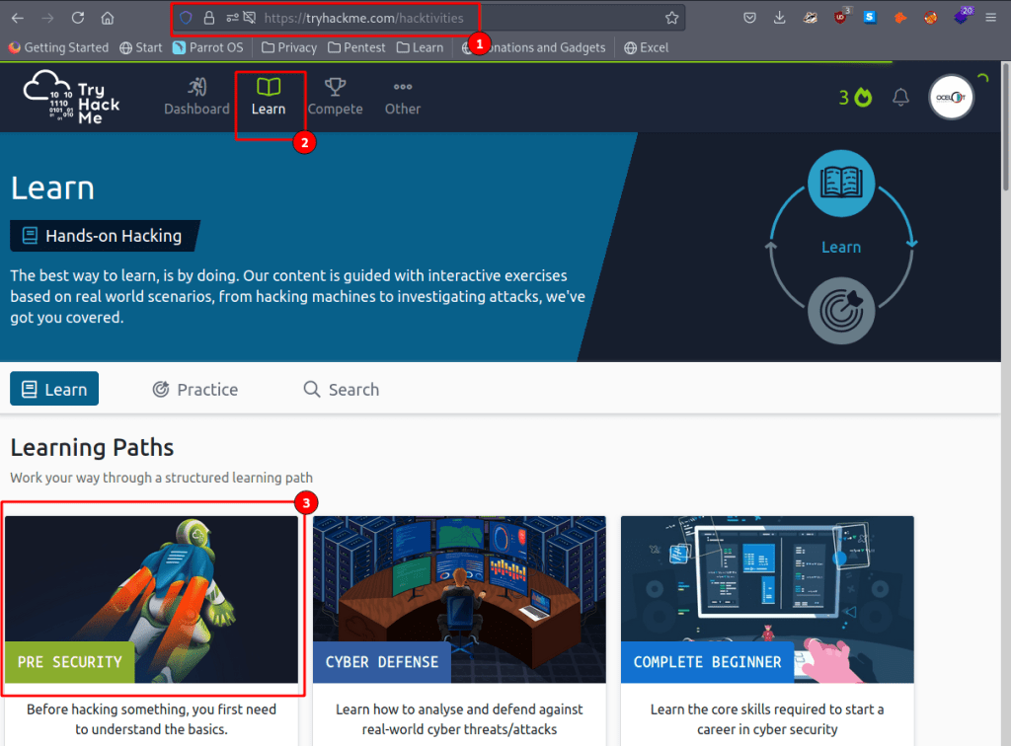
Task: Open the Cyber Defense learning path
Action: [x=459, y=599]
